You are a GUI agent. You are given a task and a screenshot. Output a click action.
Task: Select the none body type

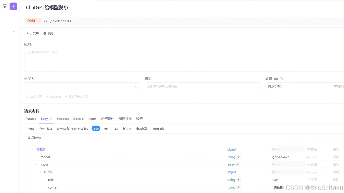[x=31, y=129]
